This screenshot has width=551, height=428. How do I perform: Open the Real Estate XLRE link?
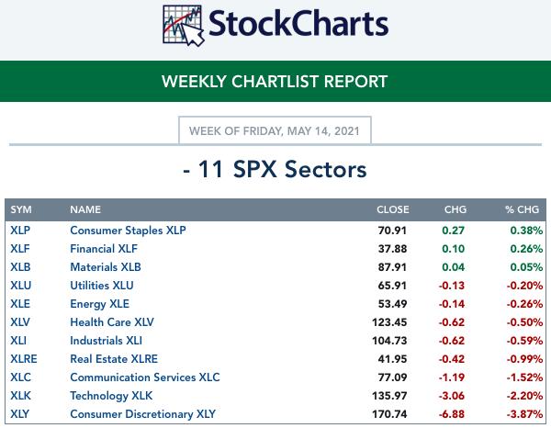(114, 358)
